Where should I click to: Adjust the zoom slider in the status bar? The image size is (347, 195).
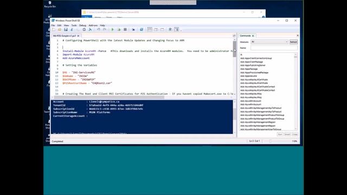click(270, 141)
